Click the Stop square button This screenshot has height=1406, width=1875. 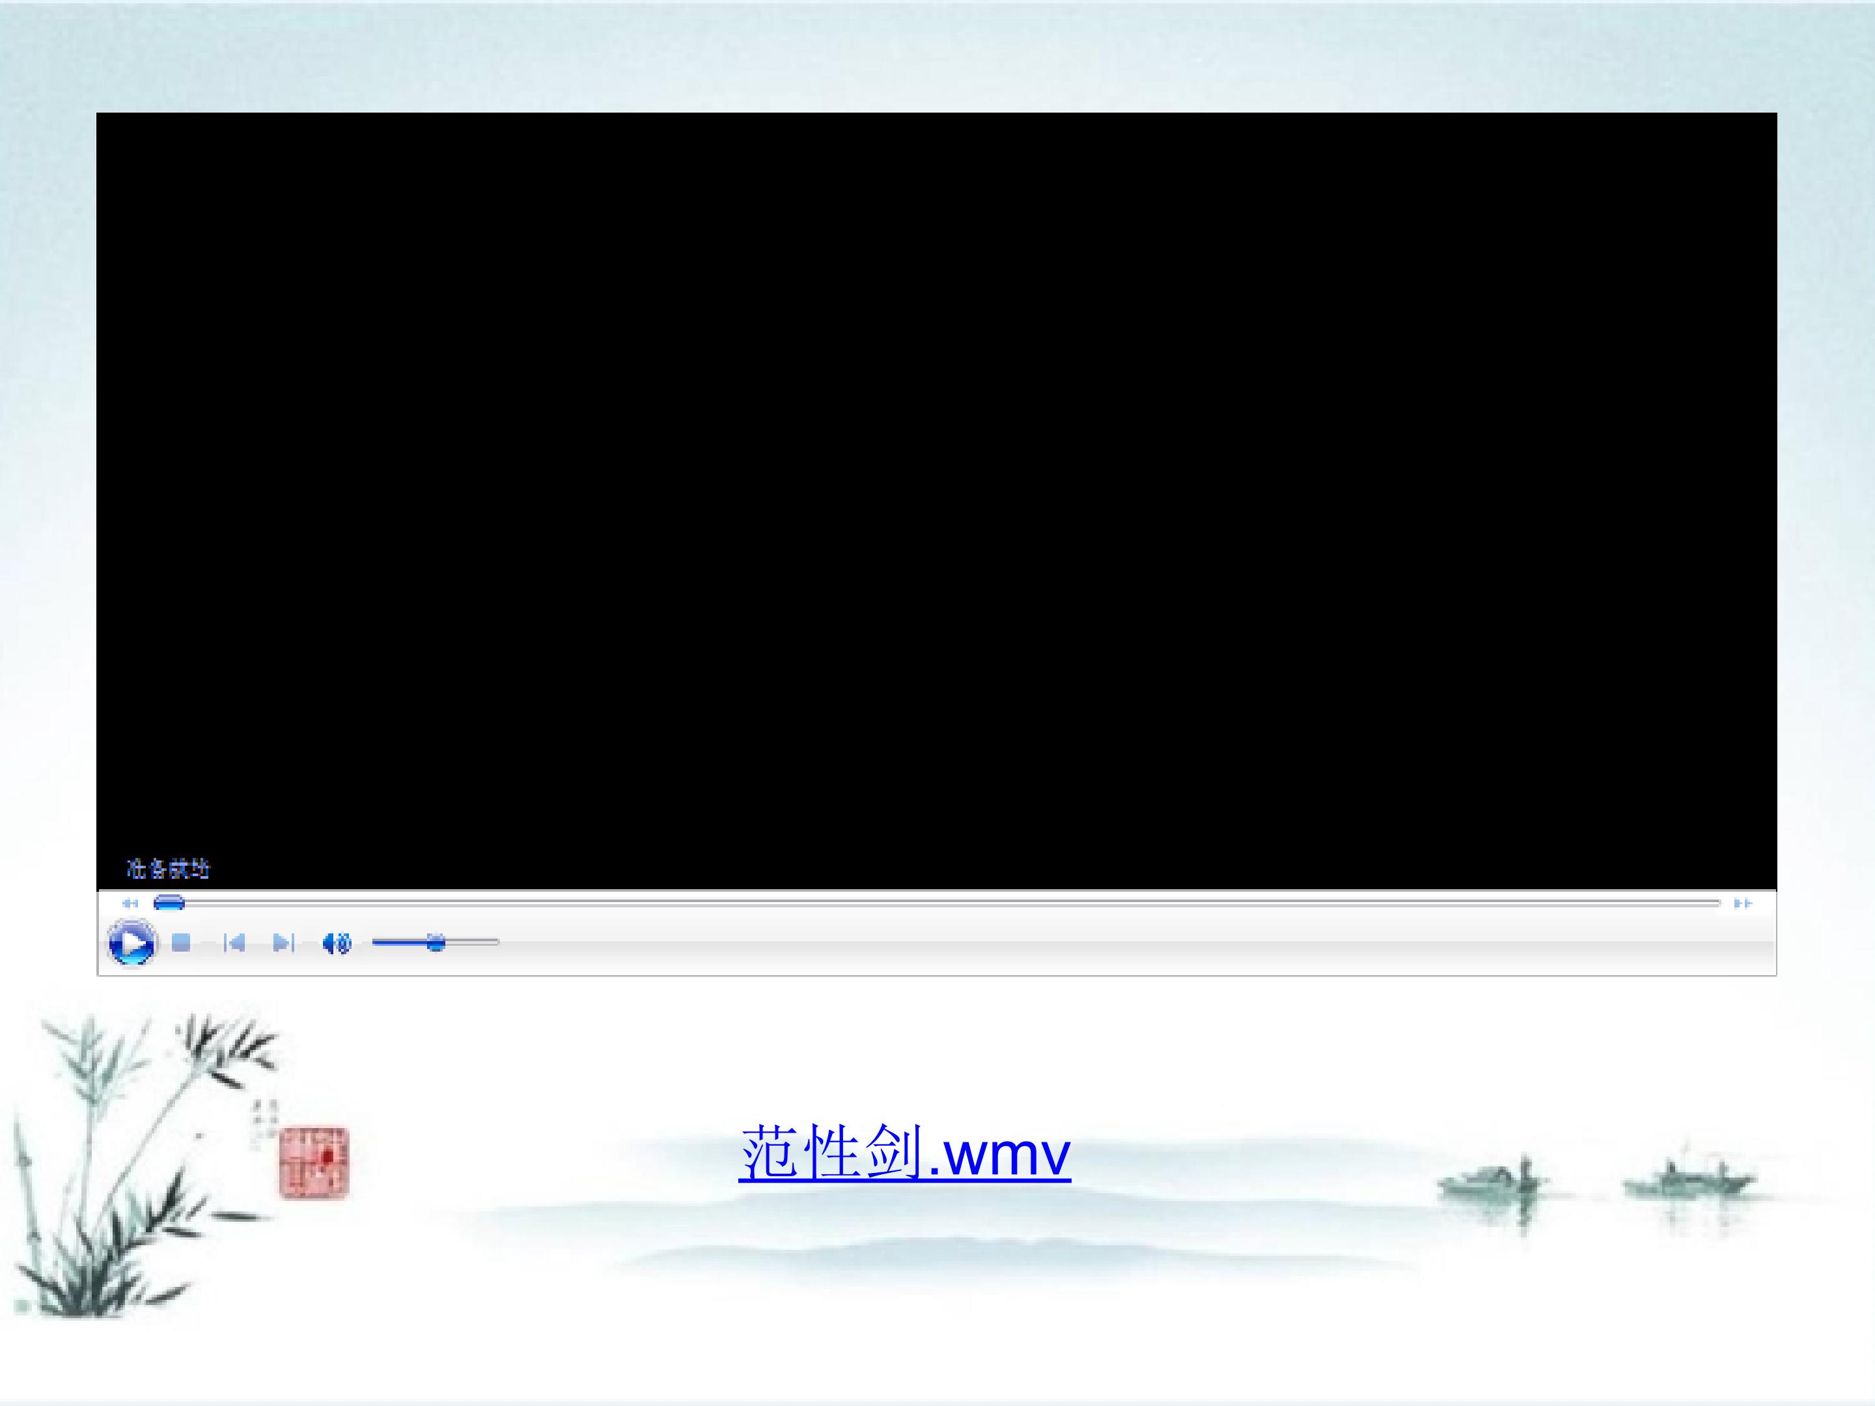[x=180, y=943]
